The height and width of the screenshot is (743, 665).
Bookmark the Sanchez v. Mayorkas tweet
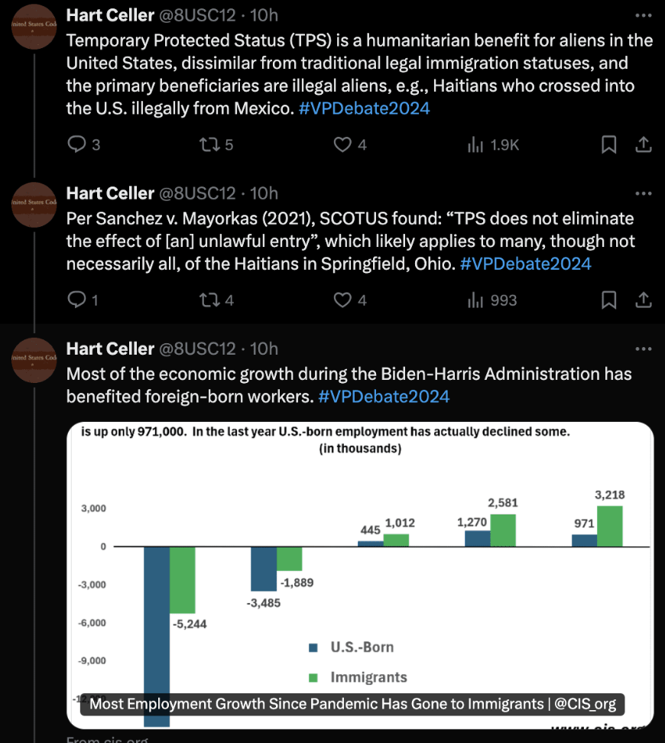click(x=608, y=300)
